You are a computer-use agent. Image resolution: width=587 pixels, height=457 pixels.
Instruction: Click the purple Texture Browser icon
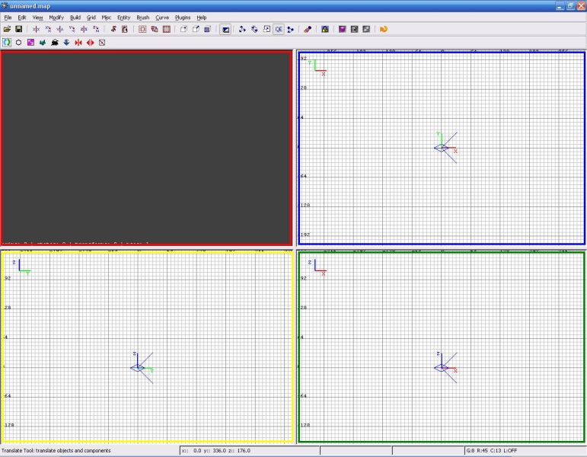tap(343, 29)
